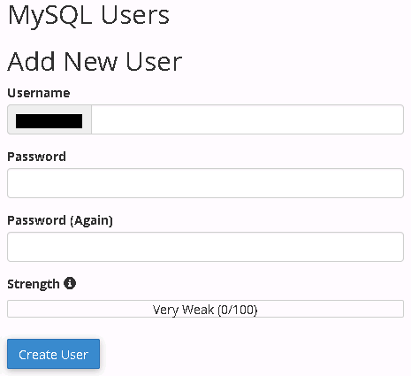Click the left end of the strength bar
The width and height of the screenshot is (411, 376).
click(11, 309)
